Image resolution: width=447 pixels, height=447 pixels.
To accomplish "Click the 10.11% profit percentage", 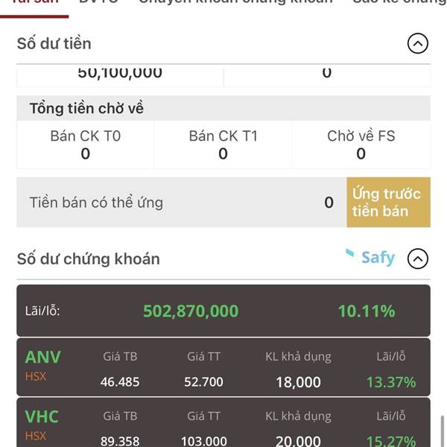I will pyautogui.click(x=367, y=311).
